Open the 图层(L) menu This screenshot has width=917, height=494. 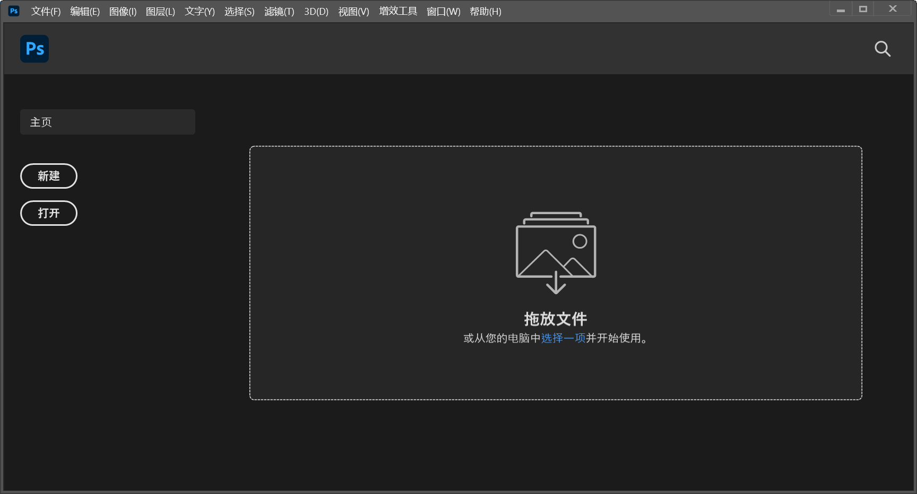pos(160,12)
